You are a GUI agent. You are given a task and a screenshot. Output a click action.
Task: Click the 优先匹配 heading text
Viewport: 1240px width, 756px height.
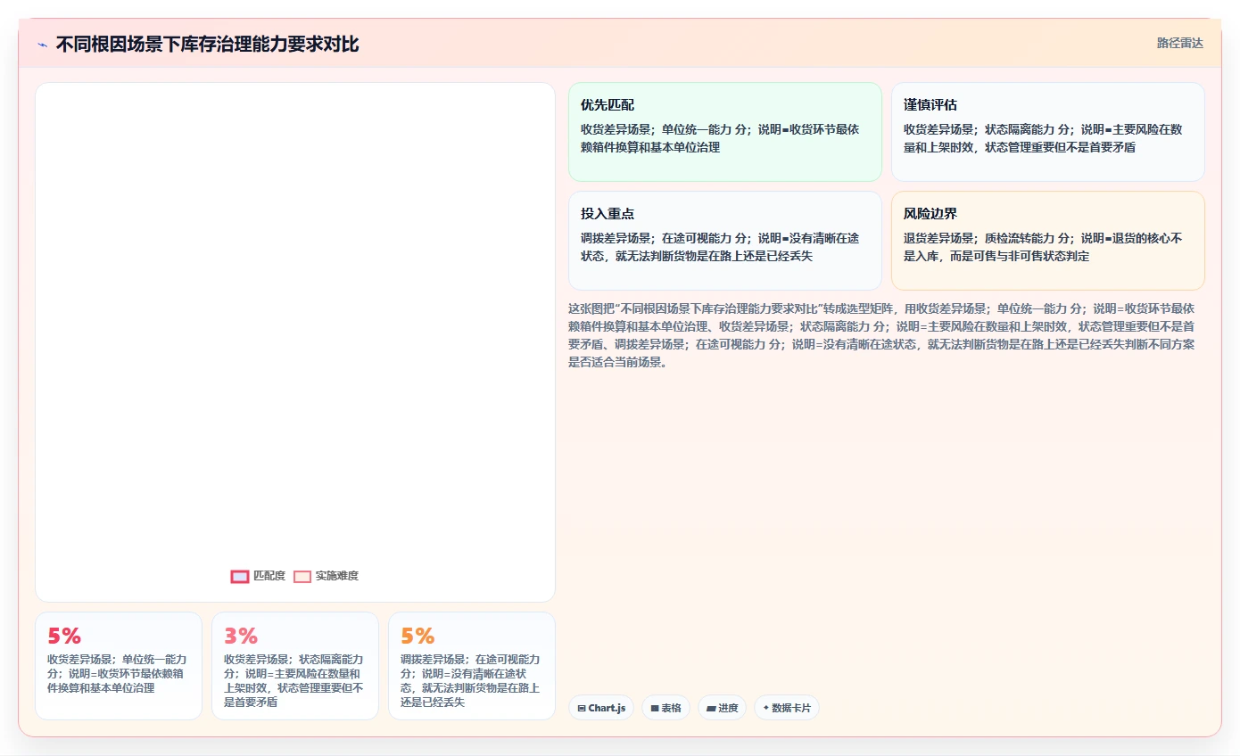pyautogui.click(x=608, y=105)
